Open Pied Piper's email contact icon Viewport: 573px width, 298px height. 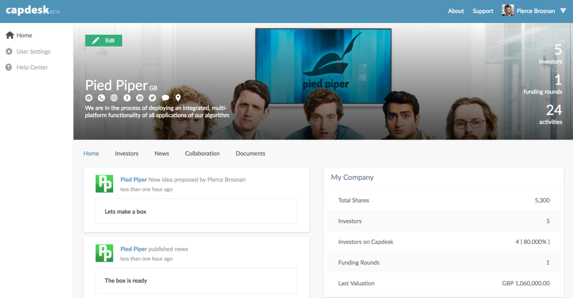[x=89, y=97]
